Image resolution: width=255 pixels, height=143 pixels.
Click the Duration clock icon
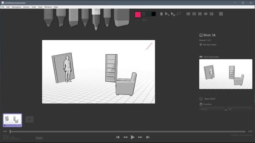click(x=201, y=104)
